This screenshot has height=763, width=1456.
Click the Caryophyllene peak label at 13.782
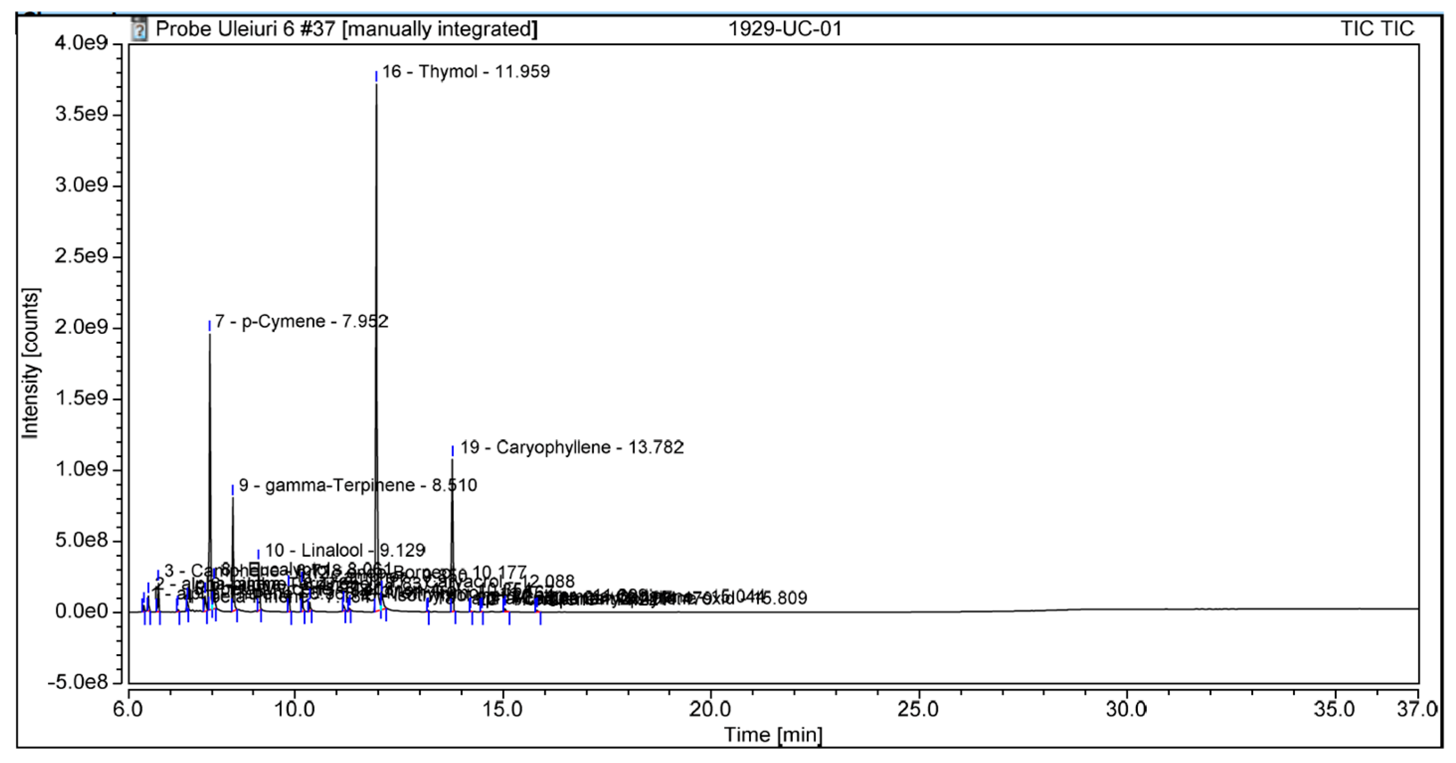[572, 447]
